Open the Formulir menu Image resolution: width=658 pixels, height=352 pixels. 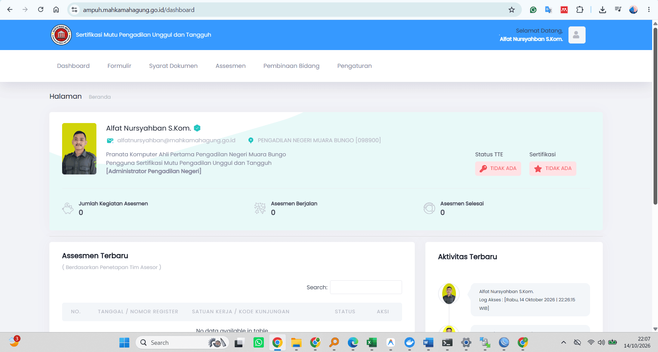point(119,66)
